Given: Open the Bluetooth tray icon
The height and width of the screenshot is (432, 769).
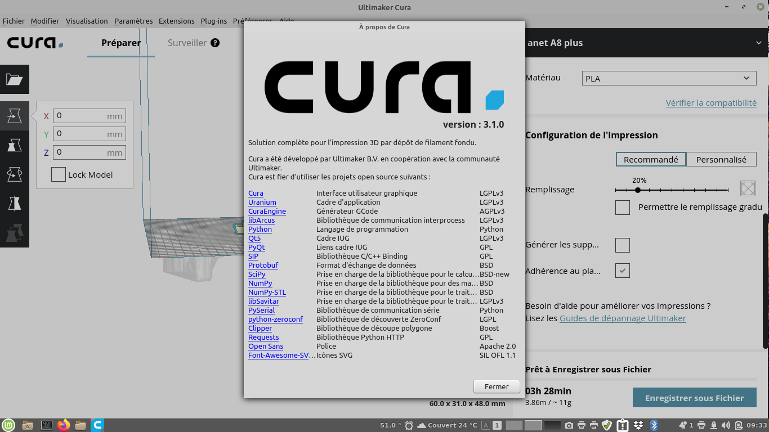Looking at the screenshot, I should pos(654,425).
